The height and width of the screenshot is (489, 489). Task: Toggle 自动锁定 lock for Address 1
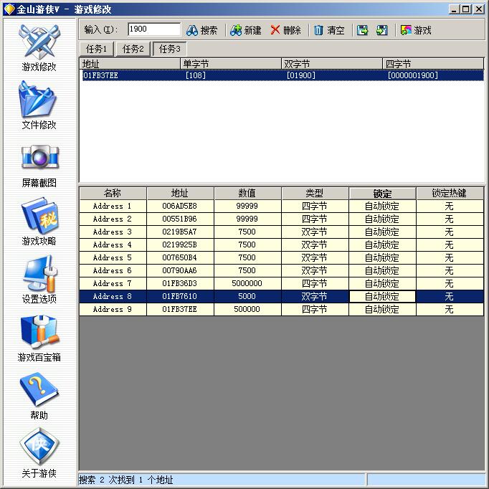(382, 206)
